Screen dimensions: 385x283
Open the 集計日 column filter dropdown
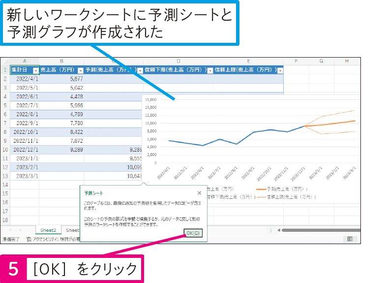[35, 70]
